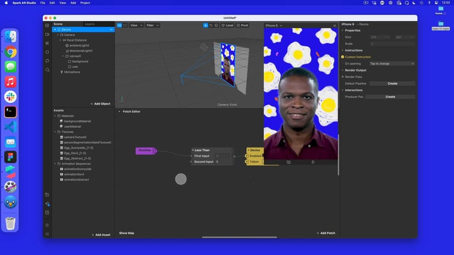Screen dimensions: 454x255
Task: Open Visual Studio Code from the Dock
Action: 10,127
